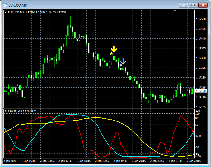Select the yellow star marker on chart
This screenshot has height=167, width=211.
[x=111, y=53]
